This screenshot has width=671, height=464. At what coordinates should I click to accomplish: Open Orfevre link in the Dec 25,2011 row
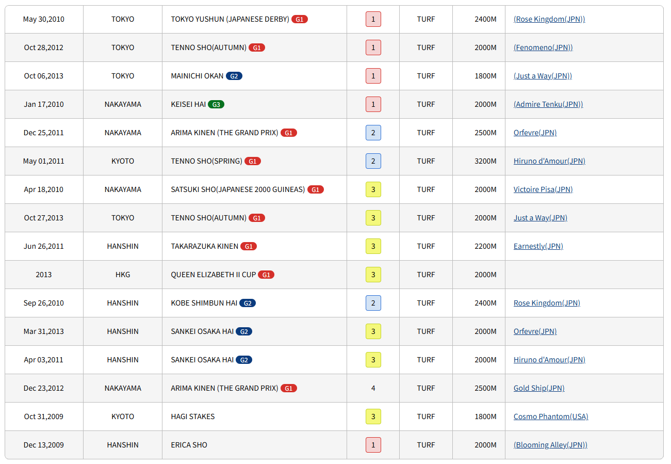(x=535, y=133)
